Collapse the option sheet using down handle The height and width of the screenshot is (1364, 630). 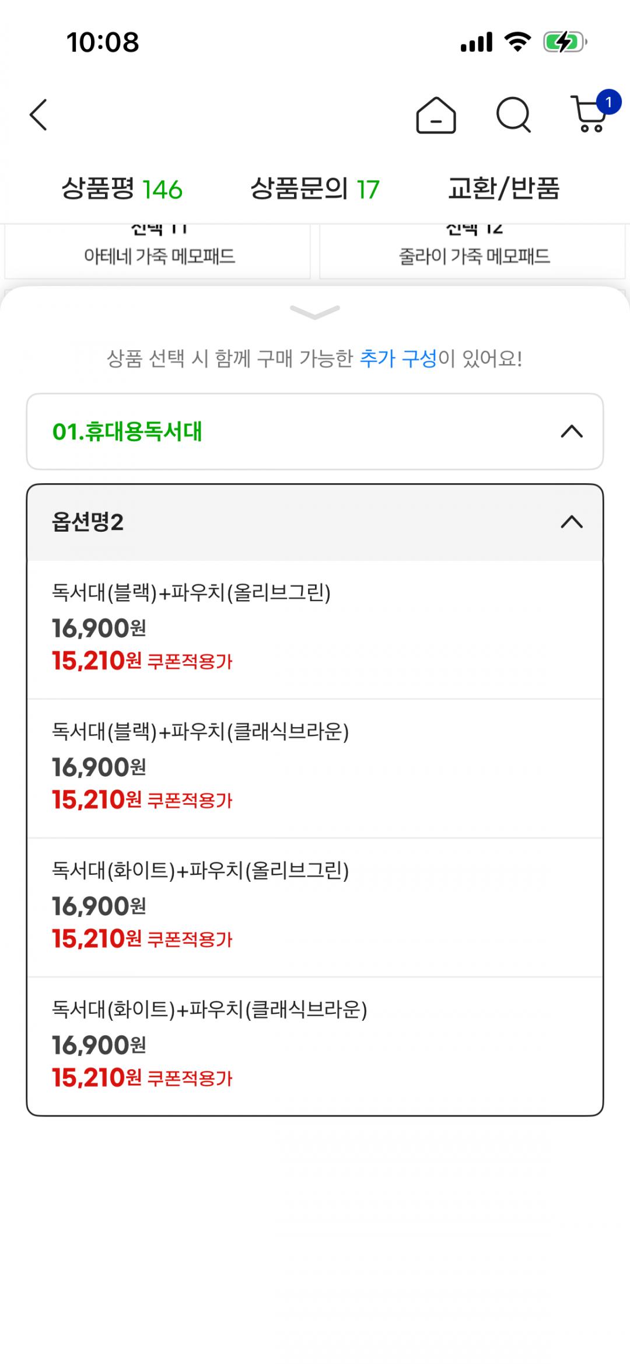315,312
